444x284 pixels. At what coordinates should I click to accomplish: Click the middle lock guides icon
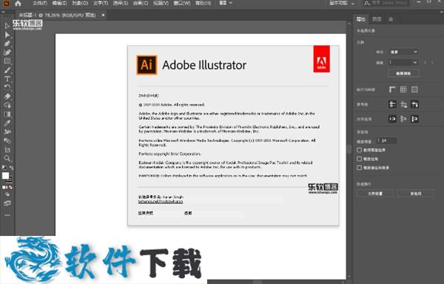403,104
